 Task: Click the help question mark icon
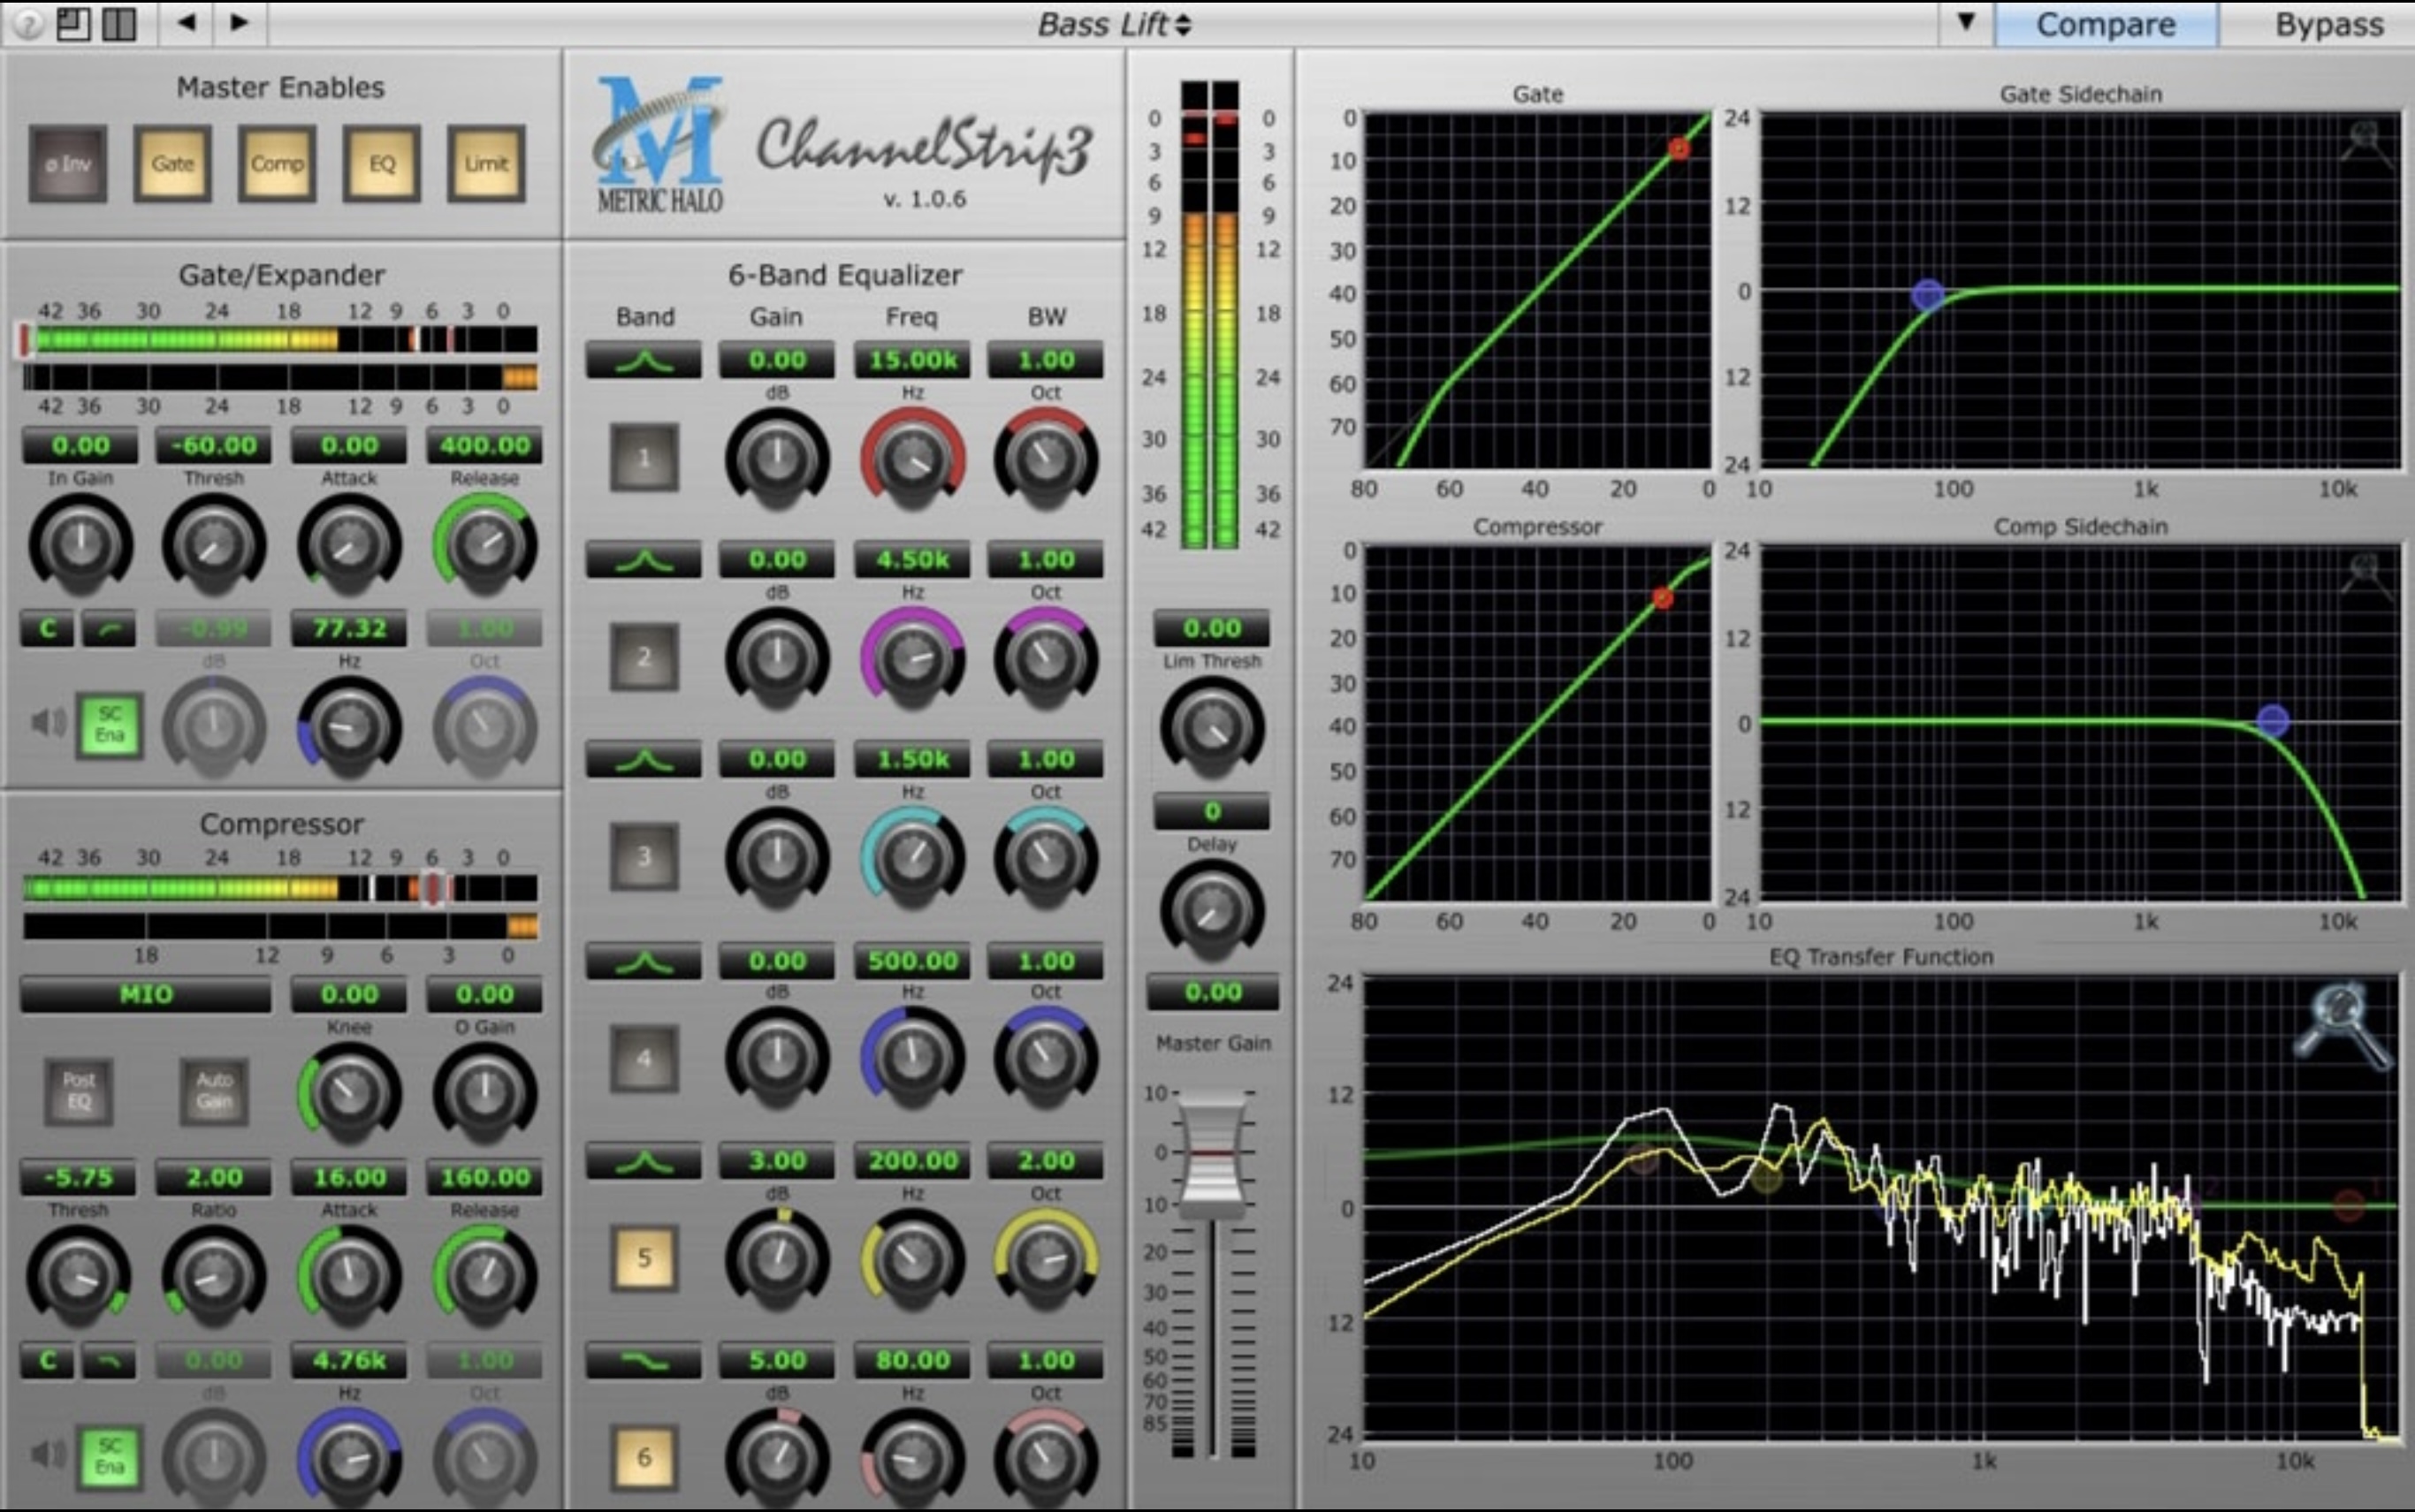[x=28, y=23]
